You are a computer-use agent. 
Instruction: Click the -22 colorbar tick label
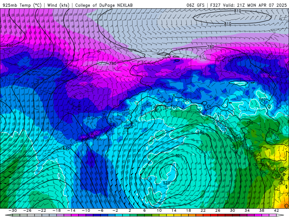coord(42,210)
